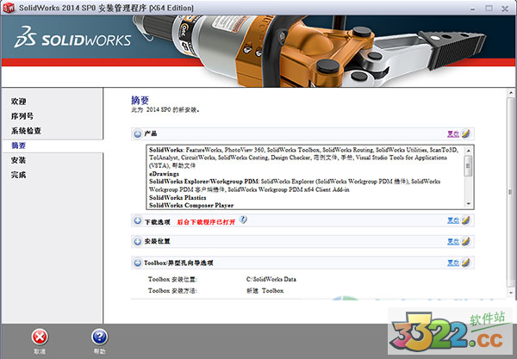Click the pencil edit icon for 下载选项
The height and width of the screenshot is (359, 517).
tap(465, 220)
